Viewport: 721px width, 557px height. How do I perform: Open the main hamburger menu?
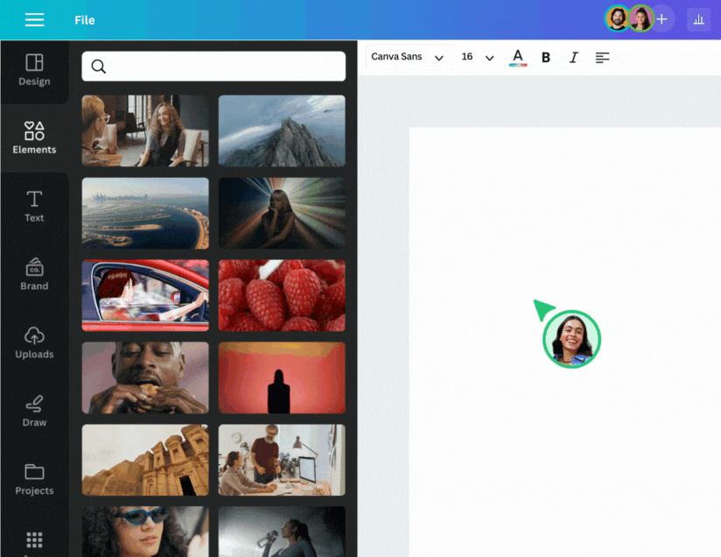pyautogui.click(x=34, y=19)
